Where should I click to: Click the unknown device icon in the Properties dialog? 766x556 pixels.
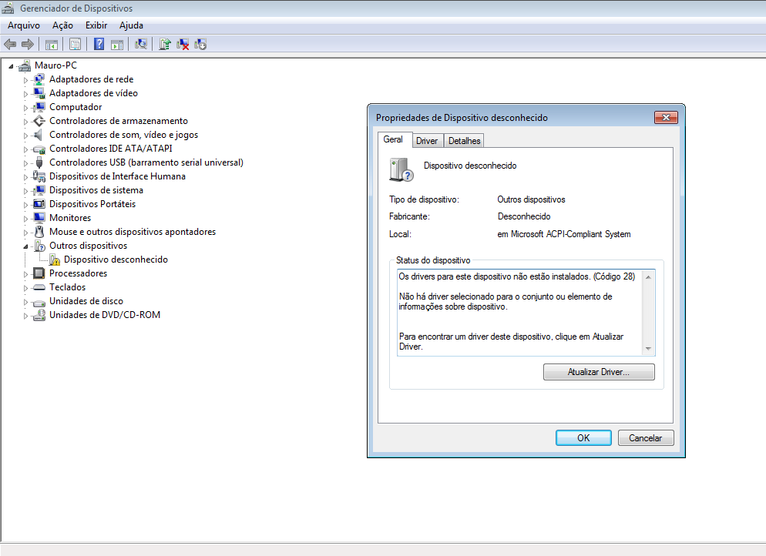point(401,169)
